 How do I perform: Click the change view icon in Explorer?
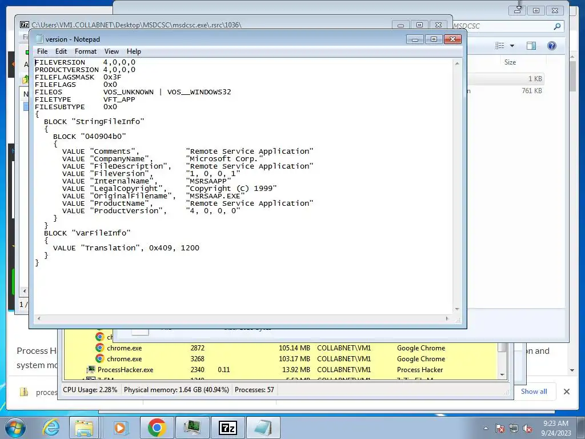[499, 46]
